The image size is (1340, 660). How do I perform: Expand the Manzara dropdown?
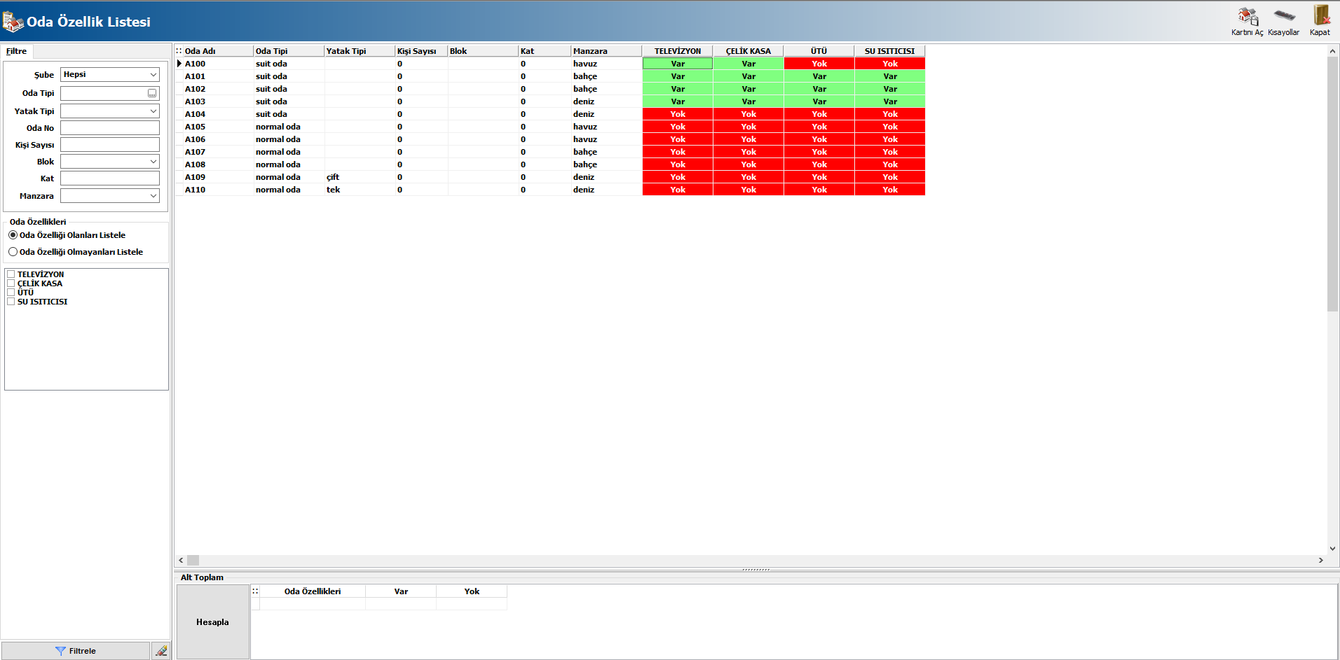tap(153, 196)
